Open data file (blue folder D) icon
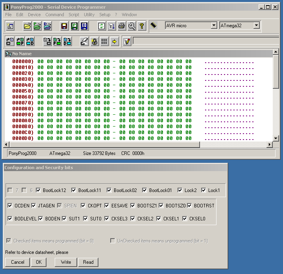 click(x=47, y=26)
